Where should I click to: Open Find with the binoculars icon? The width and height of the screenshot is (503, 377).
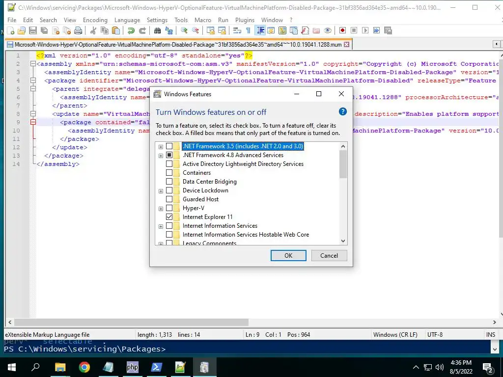(x=157, y=30)
